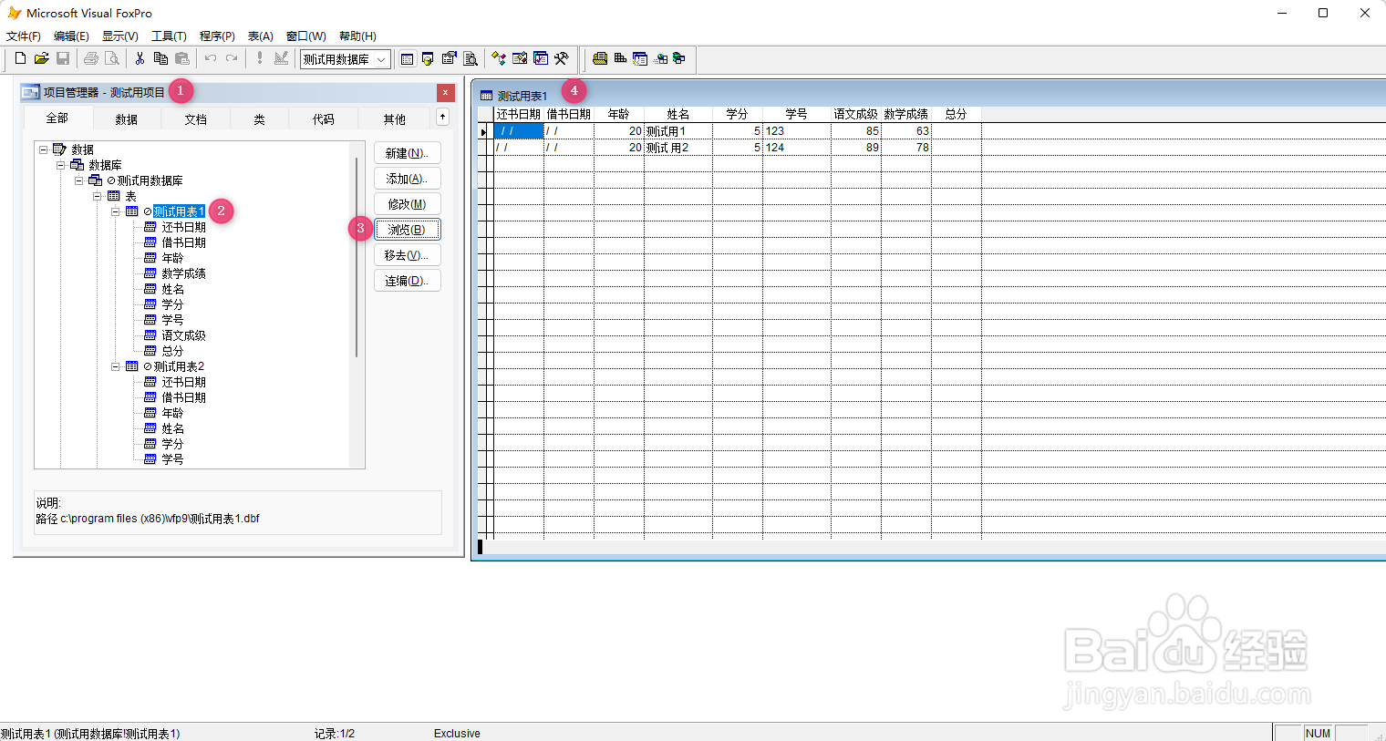Viewport: 1386px width, 741px height.
Task: Close the Project Manager with the red X
Action: click(x=446, y=92)
